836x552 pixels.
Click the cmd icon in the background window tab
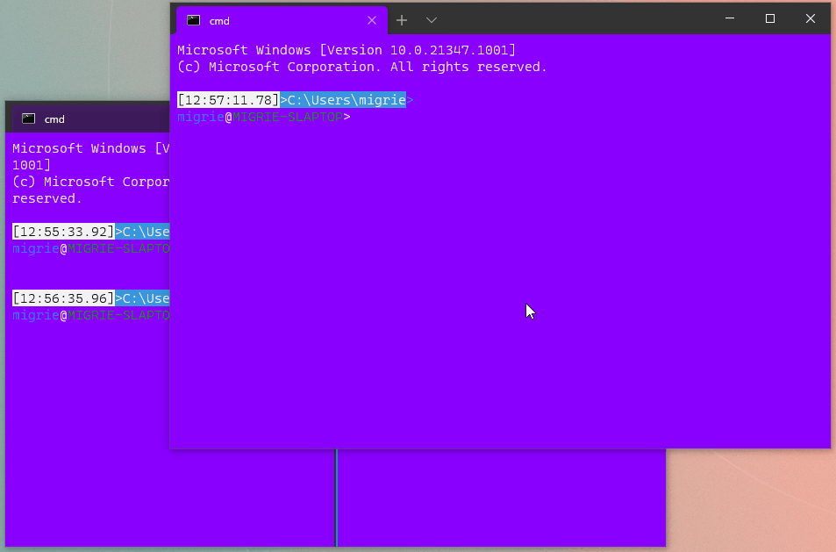(28, 119)
